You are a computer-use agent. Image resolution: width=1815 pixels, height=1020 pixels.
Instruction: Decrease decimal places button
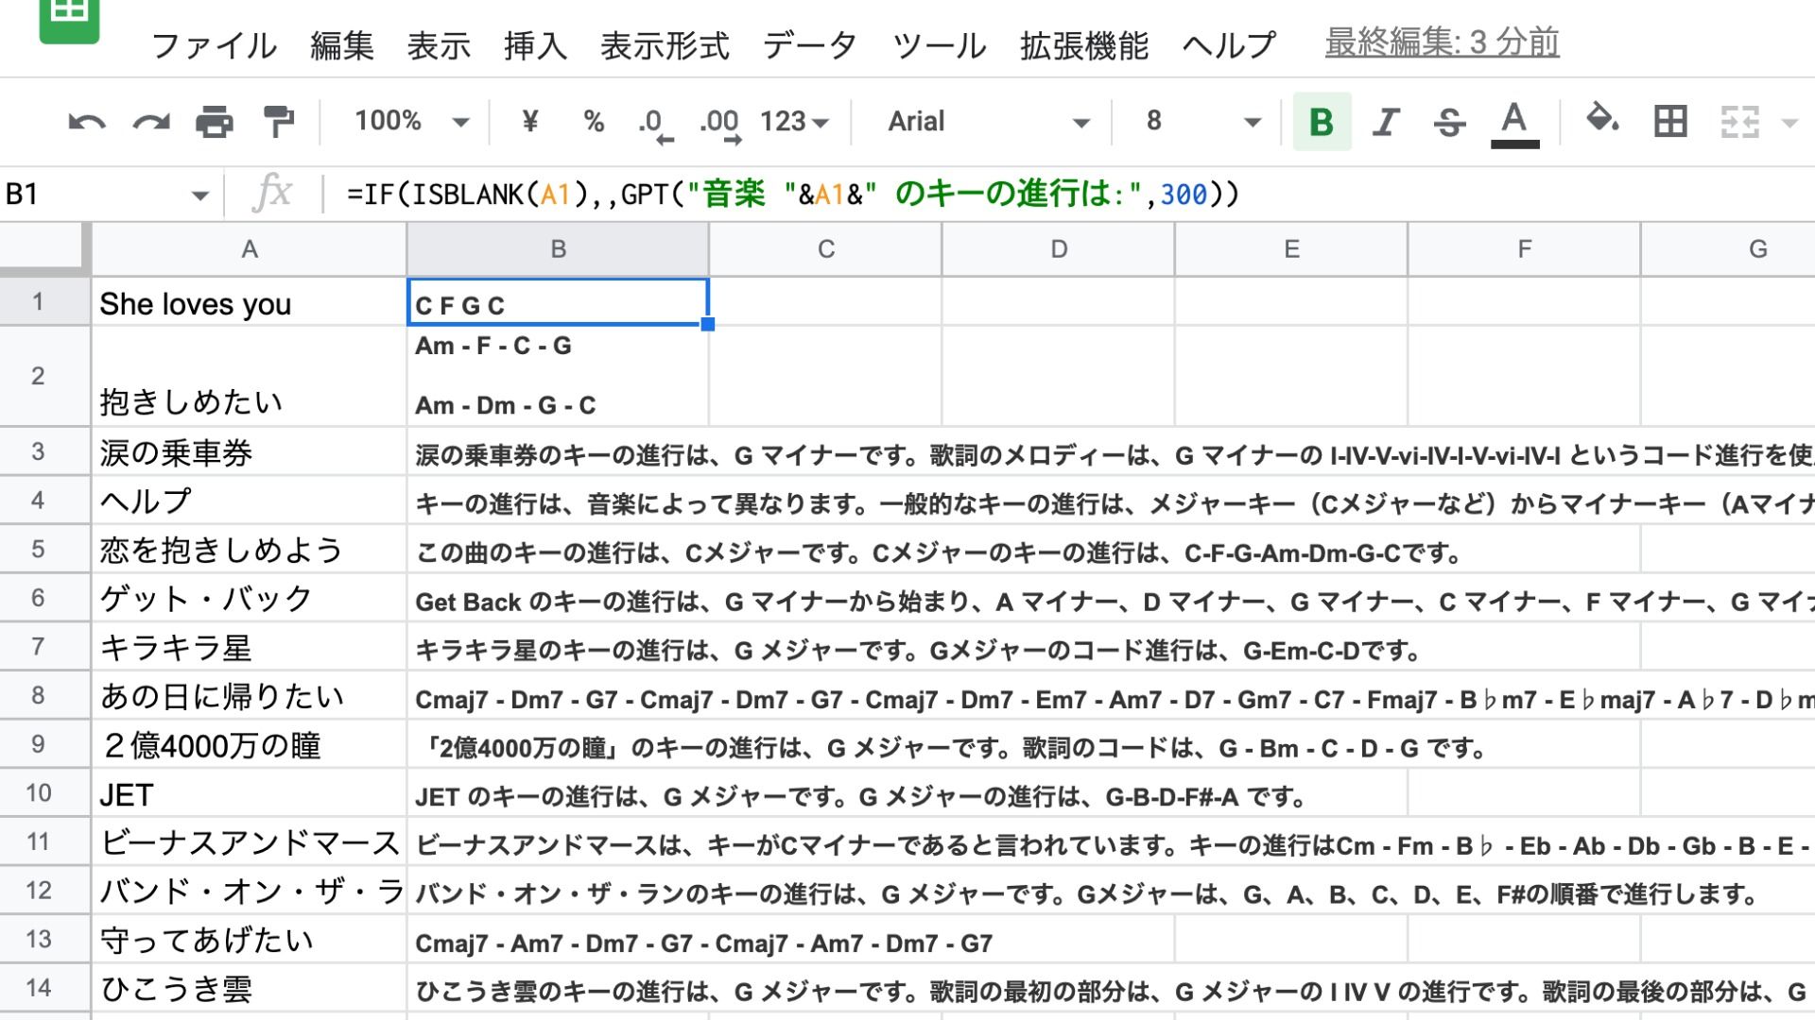[654, 124]
